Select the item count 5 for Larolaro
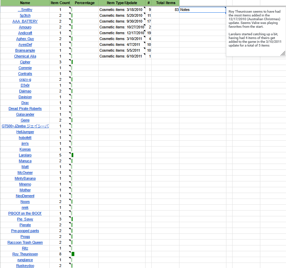 pos(60,155)
